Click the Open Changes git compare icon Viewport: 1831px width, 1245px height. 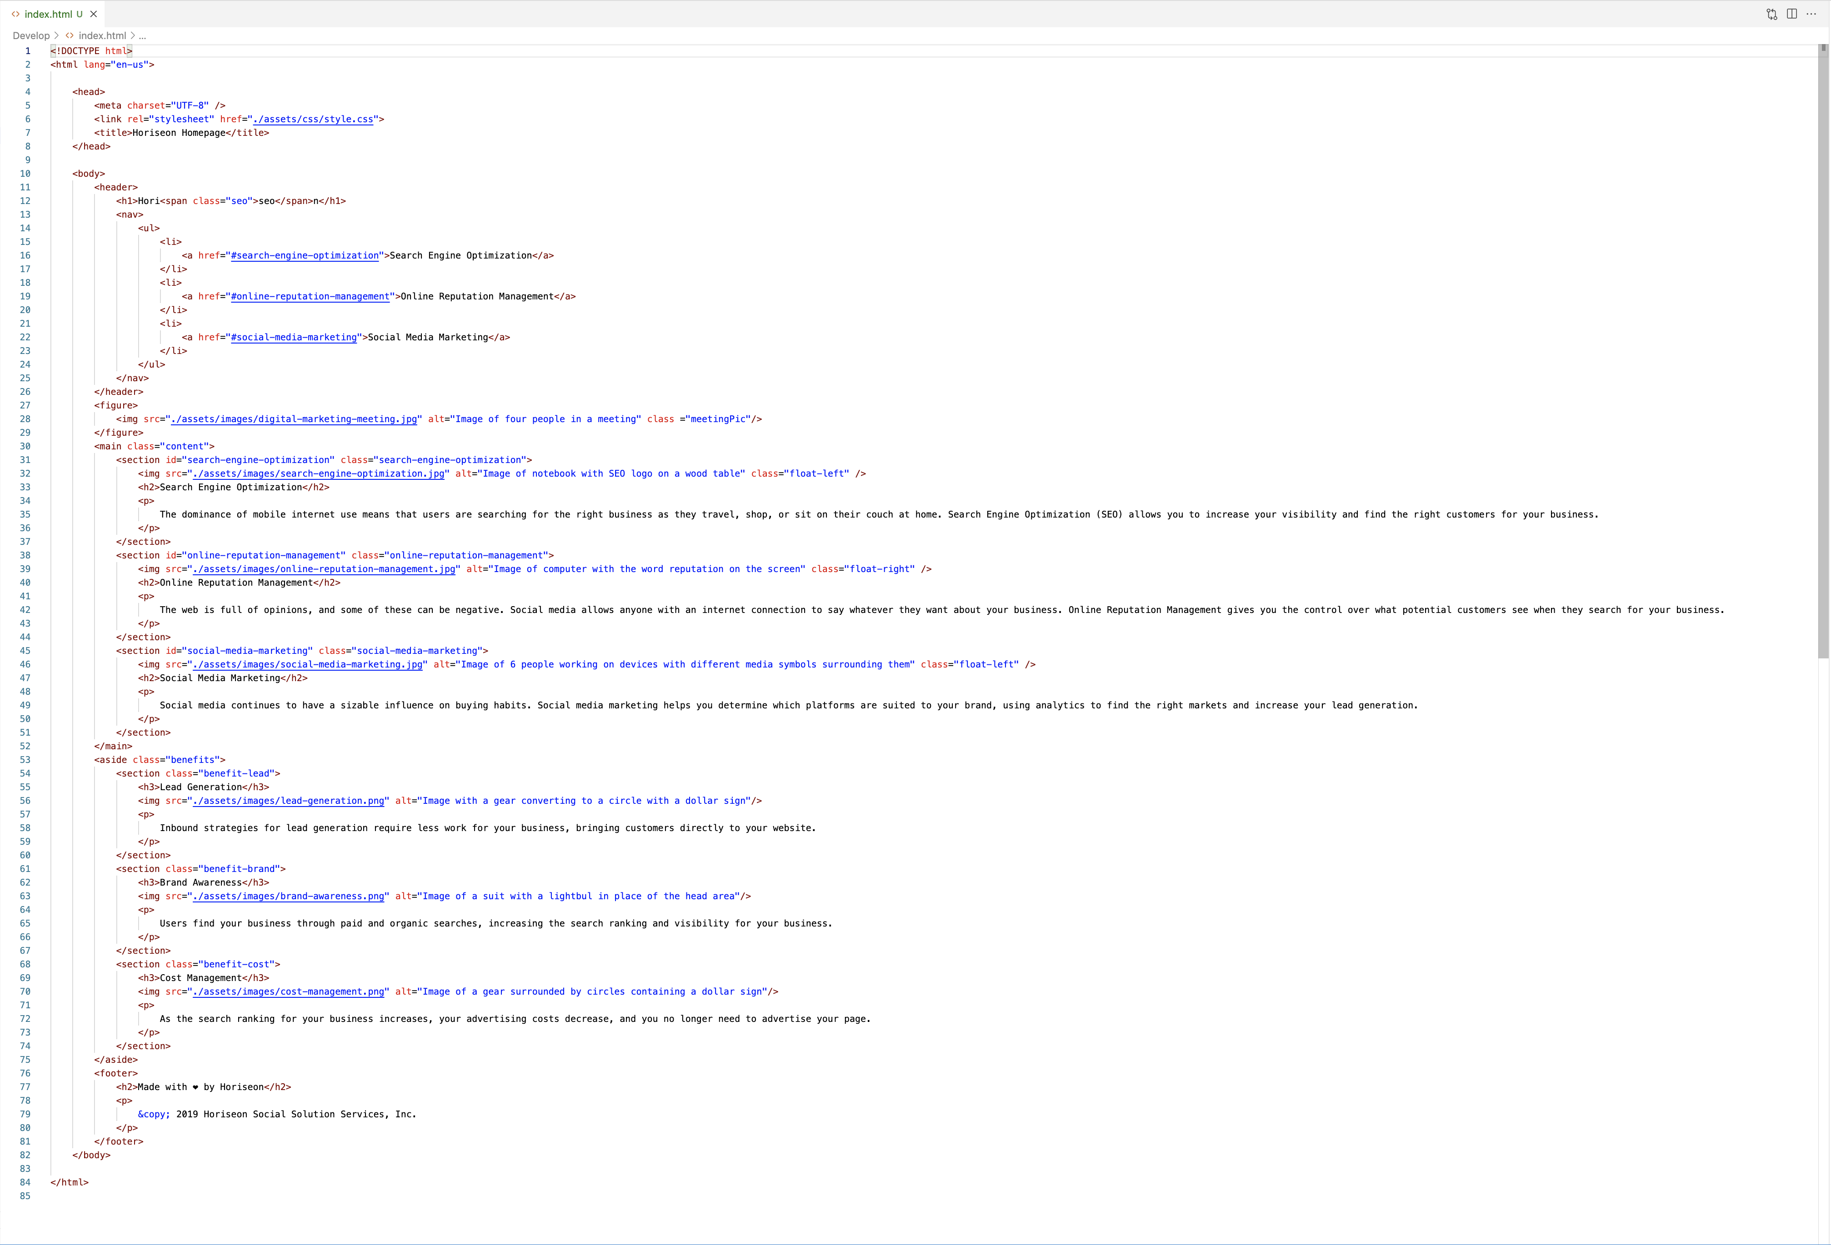(x=1772, y=14)
